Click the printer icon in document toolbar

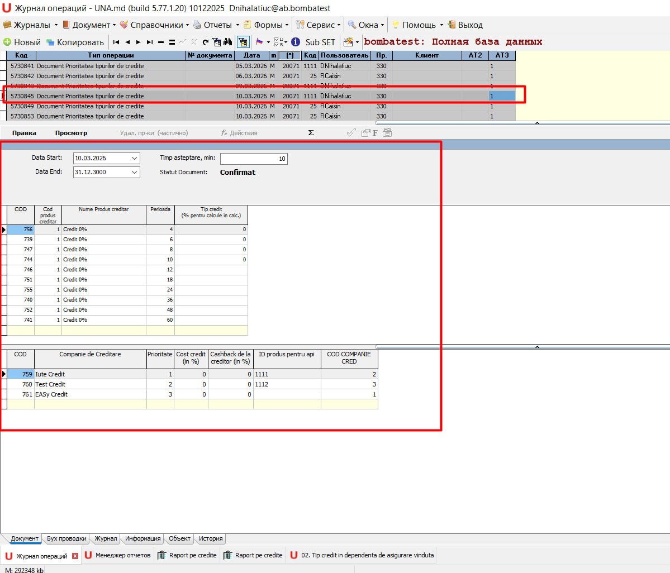tap(387, 132)
